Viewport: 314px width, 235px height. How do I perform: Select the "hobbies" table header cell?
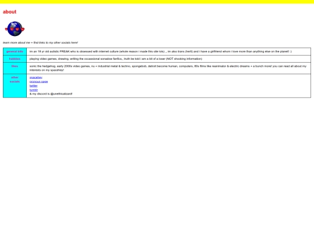point(15,59)
